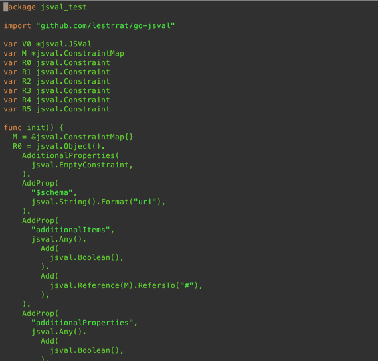Click the cursor block on 'package' keyword

click(x=6, y=7)
